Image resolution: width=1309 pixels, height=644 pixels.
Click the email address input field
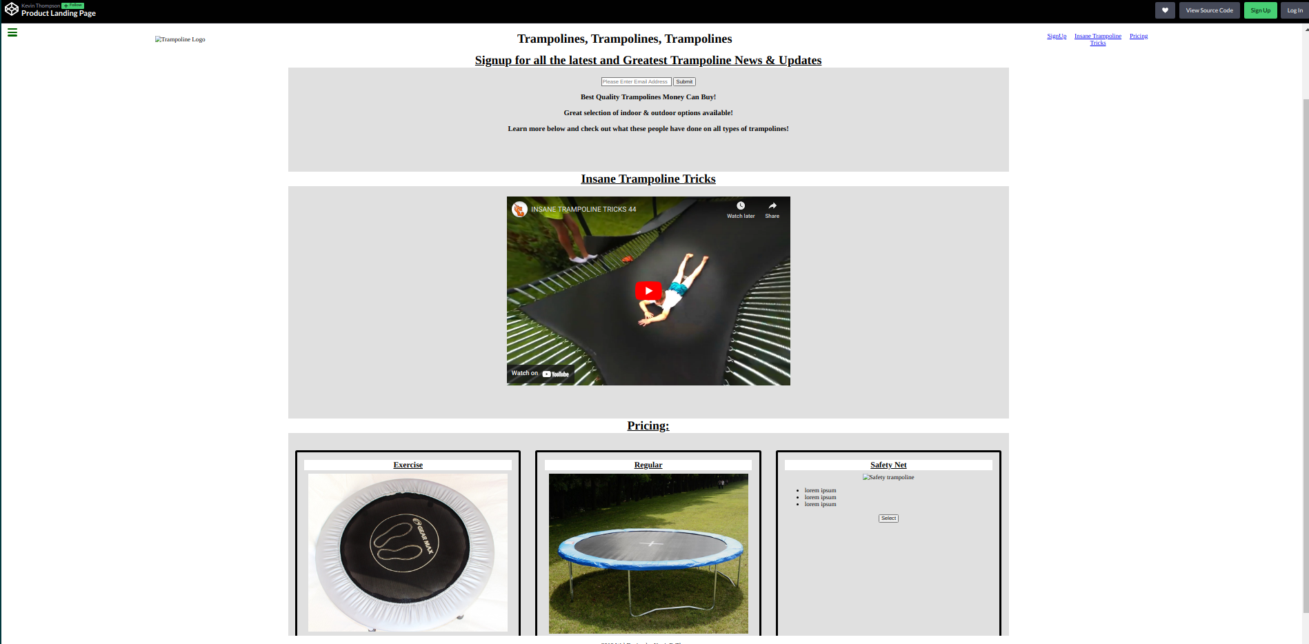pos(636,81)
